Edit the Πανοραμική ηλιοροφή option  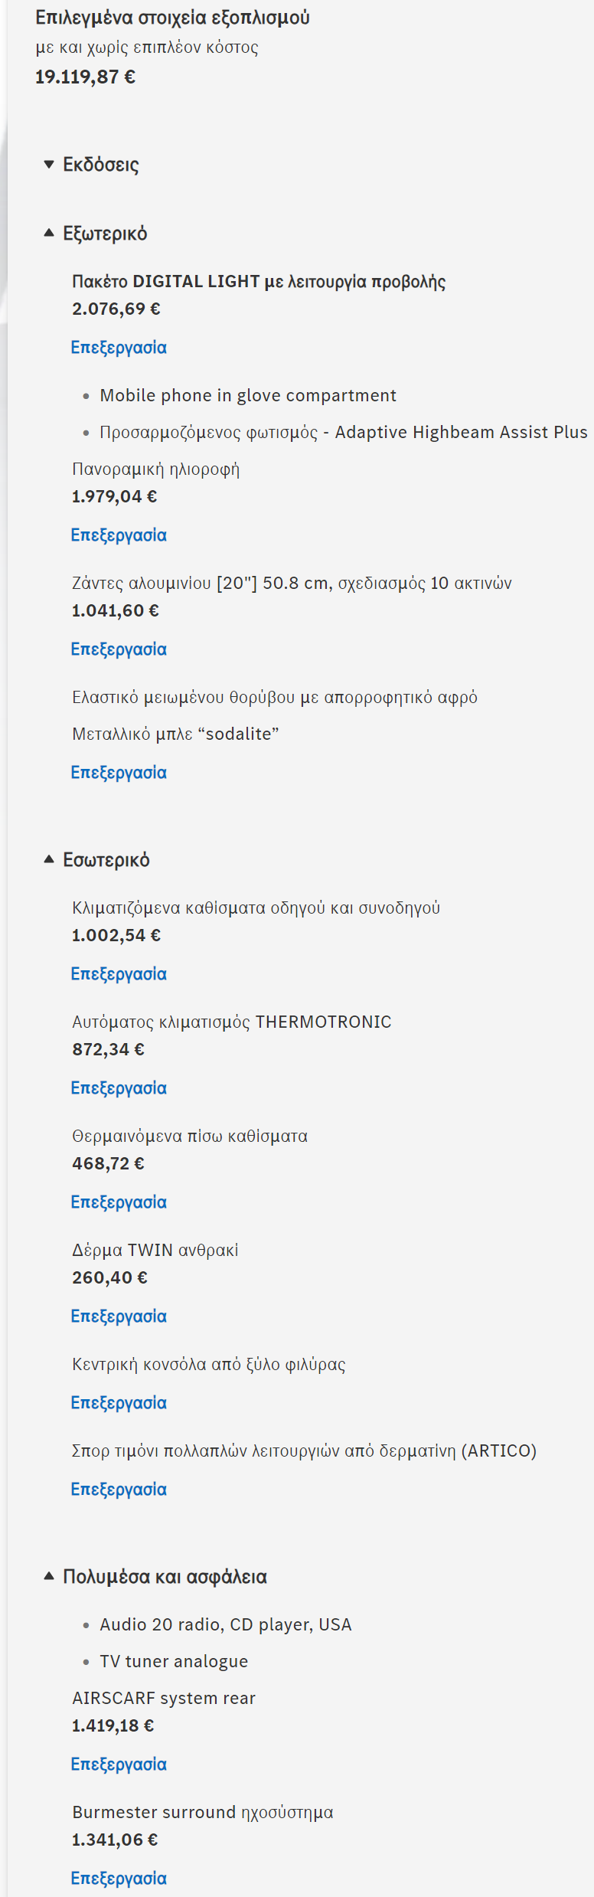tap(119, 535)
